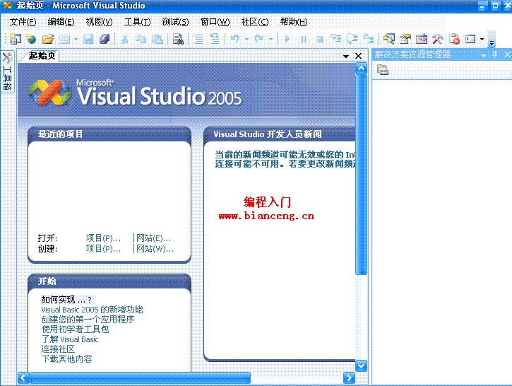Open '了解 Visual Basic' link
The height and width of the screenshot is (386, 512).
(70, 339)
